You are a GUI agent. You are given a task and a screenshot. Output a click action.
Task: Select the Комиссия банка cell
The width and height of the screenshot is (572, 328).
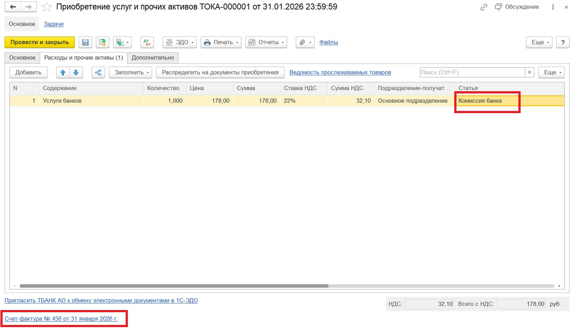487,101
